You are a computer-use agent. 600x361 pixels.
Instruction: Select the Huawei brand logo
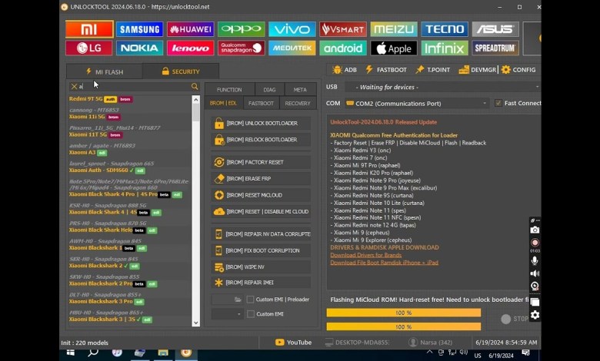190,29
